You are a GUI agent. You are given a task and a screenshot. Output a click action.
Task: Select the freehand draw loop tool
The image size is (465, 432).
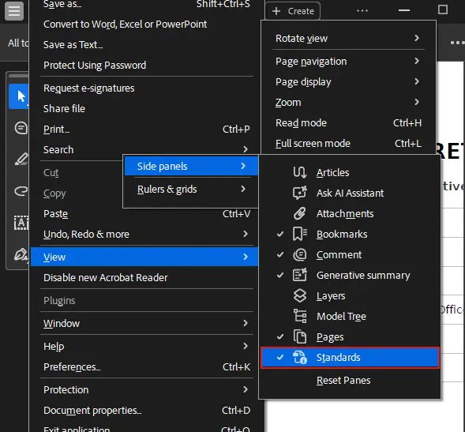(x=21, y=190)
